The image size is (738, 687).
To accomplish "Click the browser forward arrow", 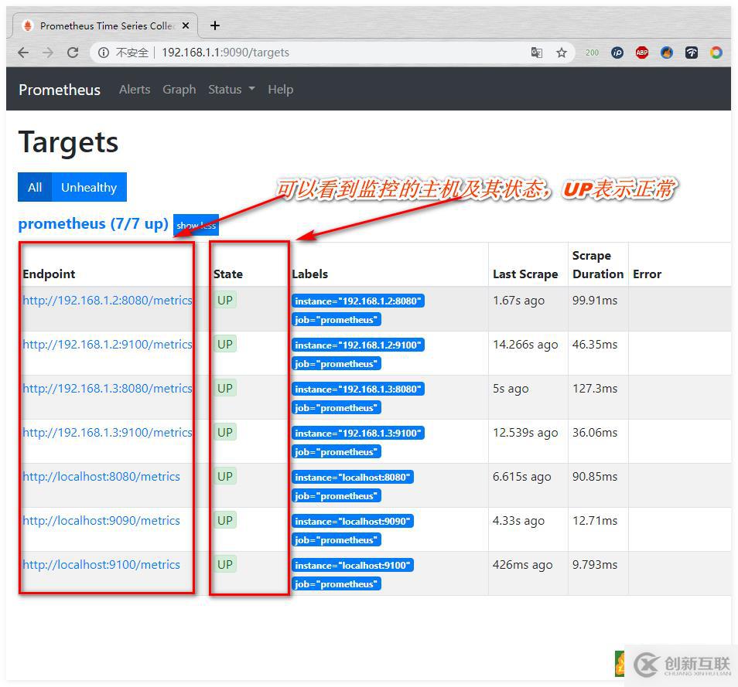I will (47, 53).
